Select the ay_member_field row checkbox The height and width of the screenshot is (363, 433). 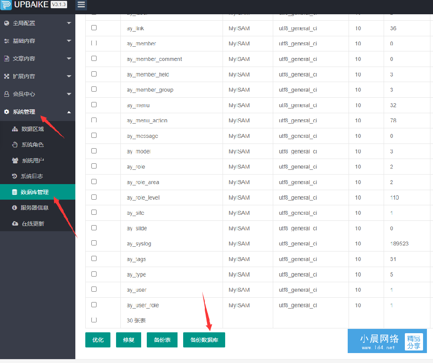[x=94, y=74]
